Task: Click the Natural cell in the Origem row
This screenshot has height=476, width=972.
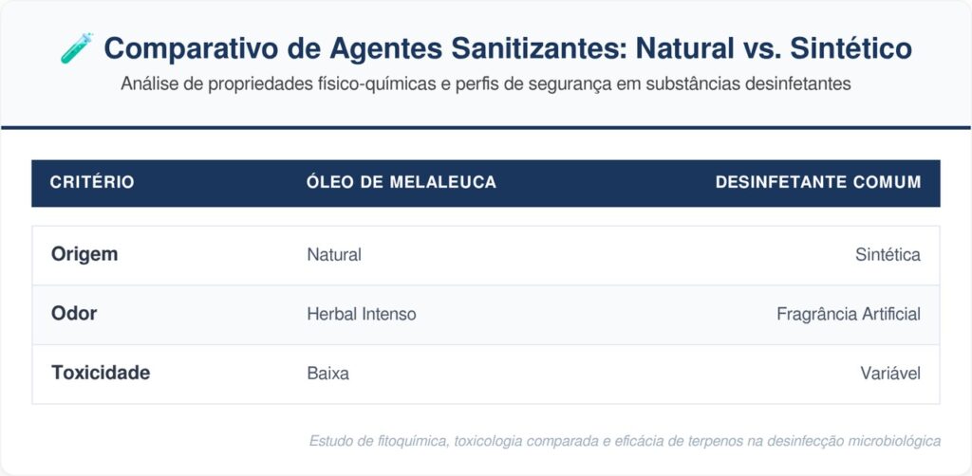Action: tap(334, 254)
